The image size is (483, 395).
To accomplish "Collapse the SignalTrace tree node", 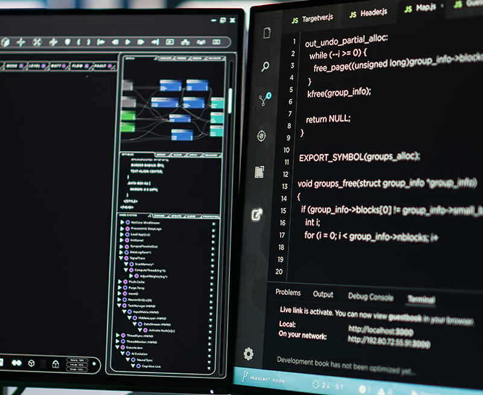I will click(x=121, y=258).
